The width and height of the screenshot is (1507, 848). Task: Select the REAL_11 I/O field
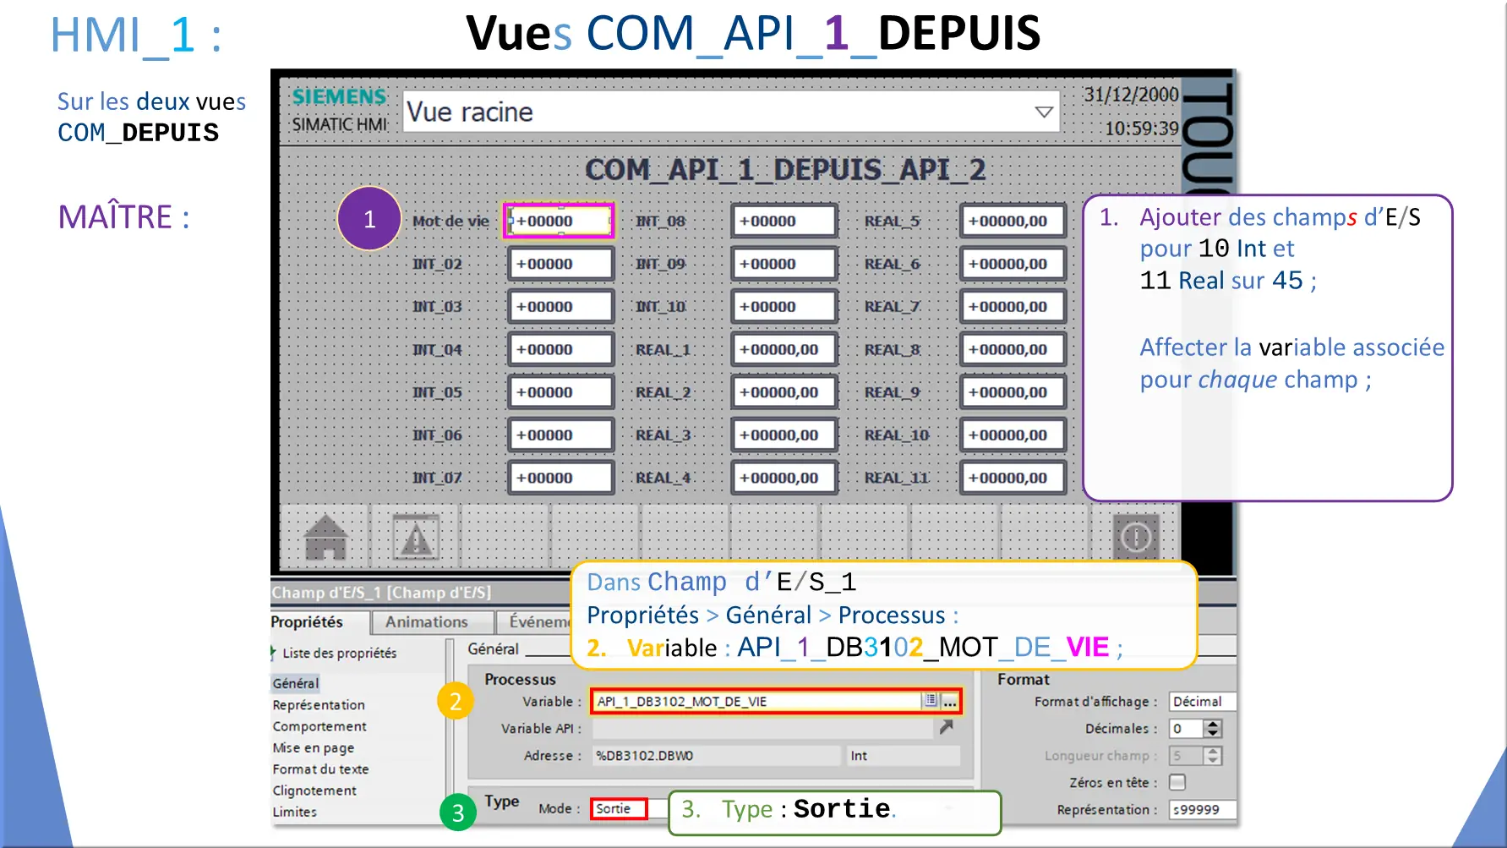coord(1012,478)
